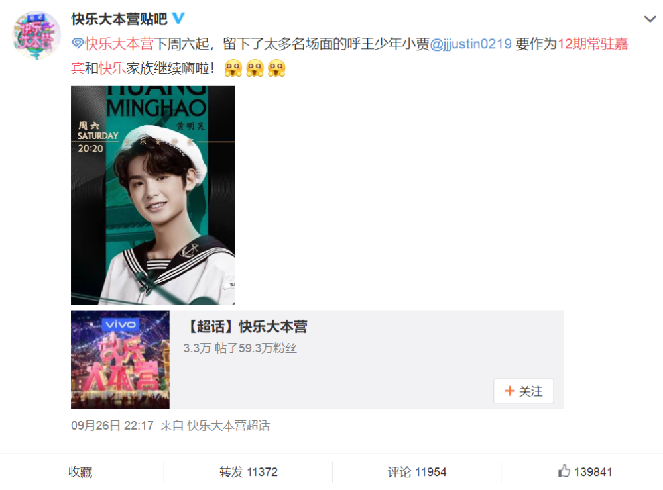This screenshot has width=663, height=490.
Task: Click the middle shocked emoji
Action: click(x=255, y=68)
